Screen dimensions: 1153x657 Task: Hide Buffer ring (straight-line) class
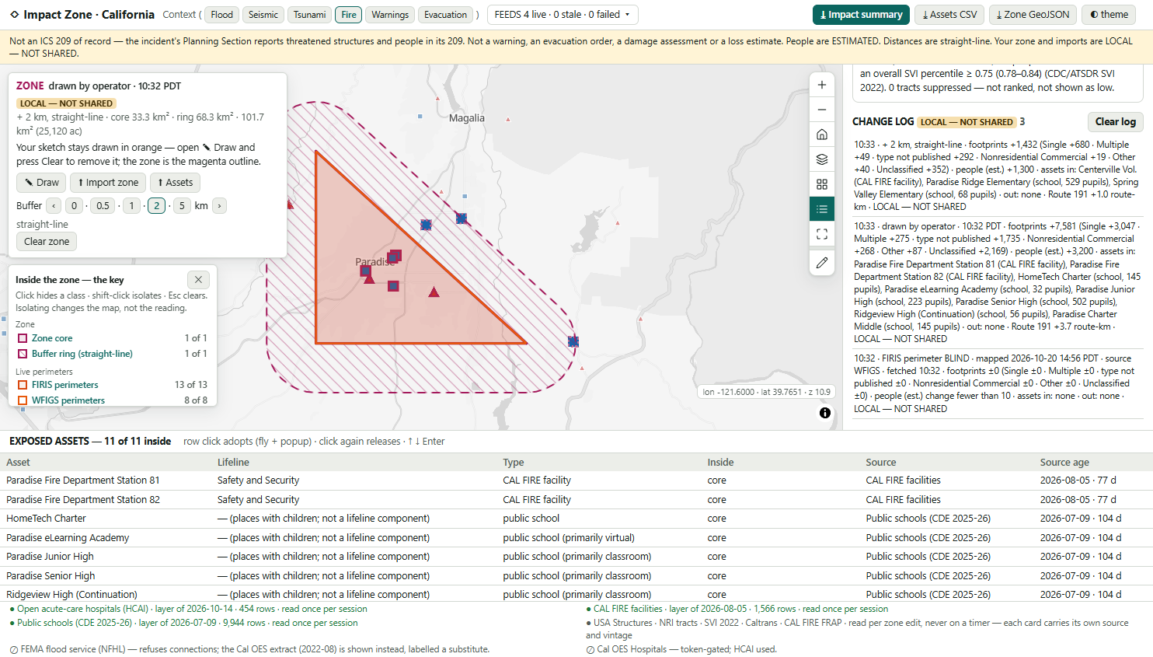pos(111,354)
